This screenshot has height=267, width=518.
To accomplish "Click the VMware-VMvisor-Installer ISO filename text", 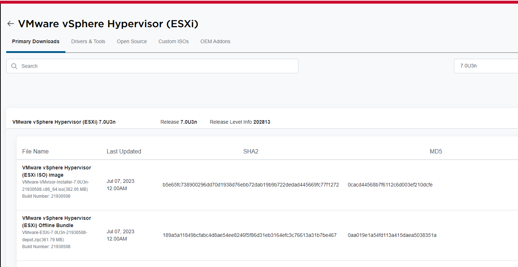I will tap(56, 185).
